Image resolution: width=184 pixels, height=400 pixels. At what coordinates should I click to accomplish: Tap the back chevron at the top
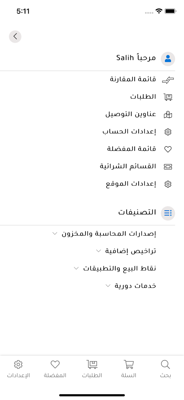(15, 37)
